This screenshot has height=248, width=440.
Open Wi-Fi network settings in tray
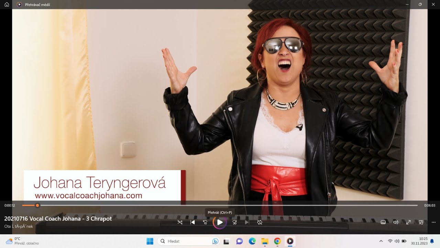(390, 241)
